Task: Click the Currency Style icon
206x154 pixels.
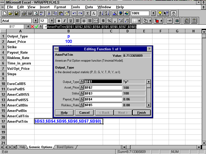Action: pos(104,21)
